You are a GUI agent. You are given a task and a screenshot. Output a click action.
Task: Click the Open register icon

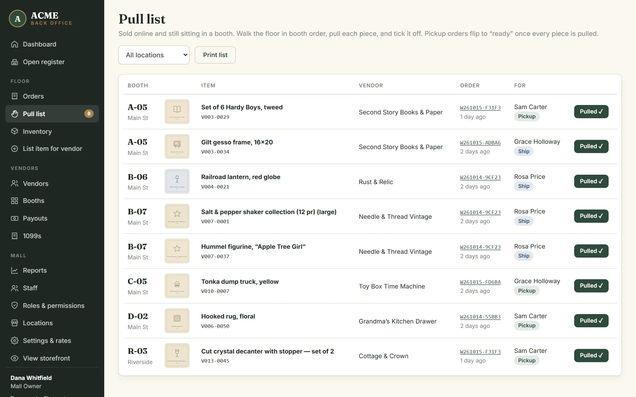14,62
